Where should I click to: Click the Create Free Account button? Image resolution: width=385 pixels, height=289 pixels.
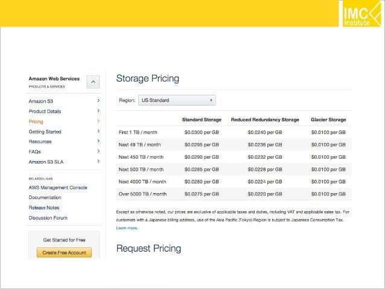(x=64, y=252)
